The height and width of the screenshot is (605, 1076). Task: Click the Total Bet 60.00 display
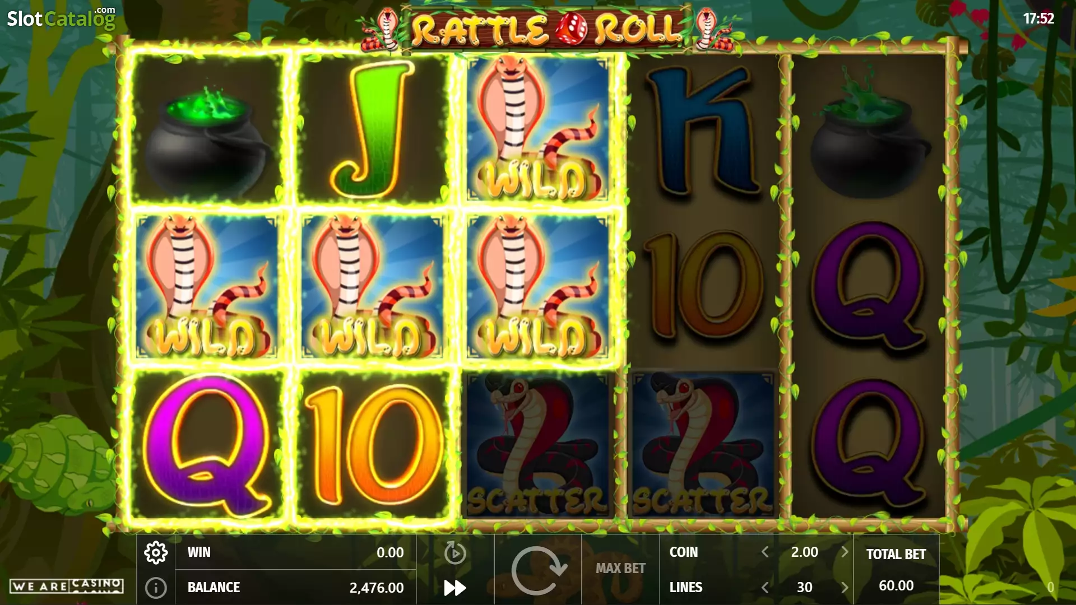point(896,570)
